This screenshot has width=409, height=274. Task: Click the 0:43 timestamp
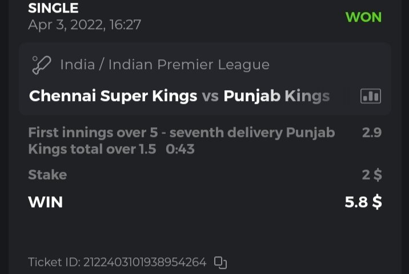click(x=180, y=150)
